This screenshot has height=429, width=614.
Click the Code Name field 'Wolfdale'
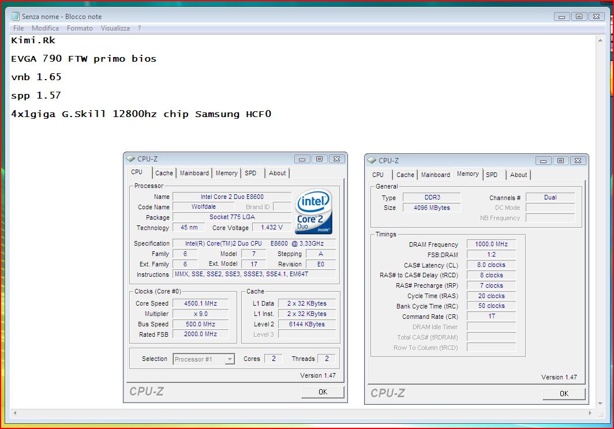point(203,206)
